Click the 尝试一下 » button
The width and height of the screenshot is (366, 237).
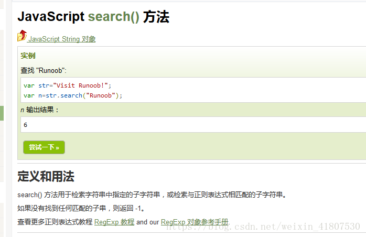pos(44,147)
